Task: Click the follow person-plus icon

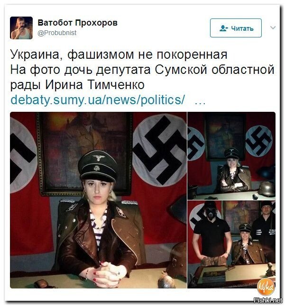Action: coord(224,28)
